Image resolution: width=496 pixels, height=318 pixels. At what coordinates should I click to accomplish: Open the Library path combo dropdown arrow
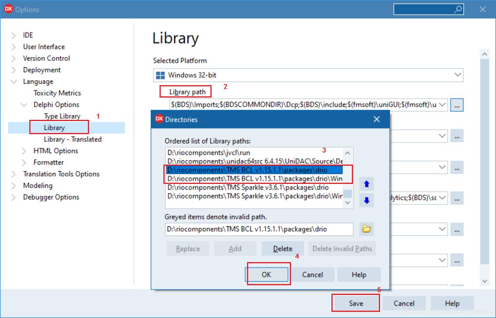coord(442,104)
